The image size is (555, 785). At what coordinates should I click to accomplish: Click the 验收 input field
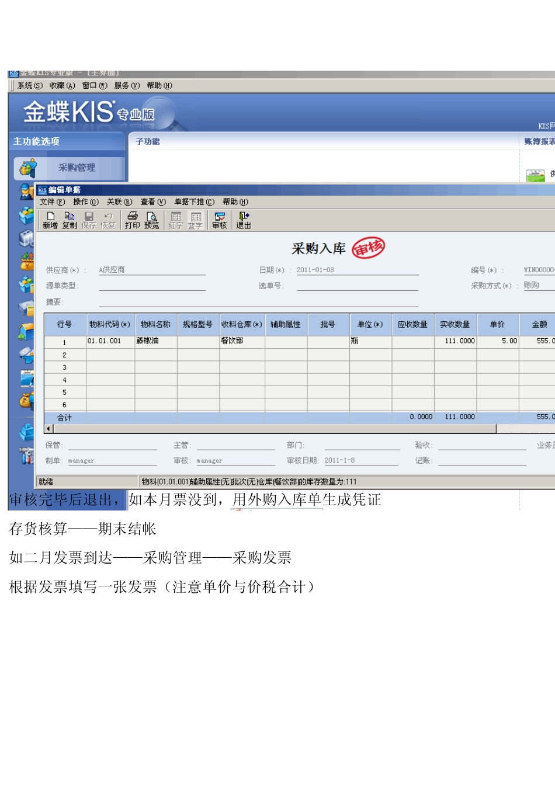click(483, 445)
